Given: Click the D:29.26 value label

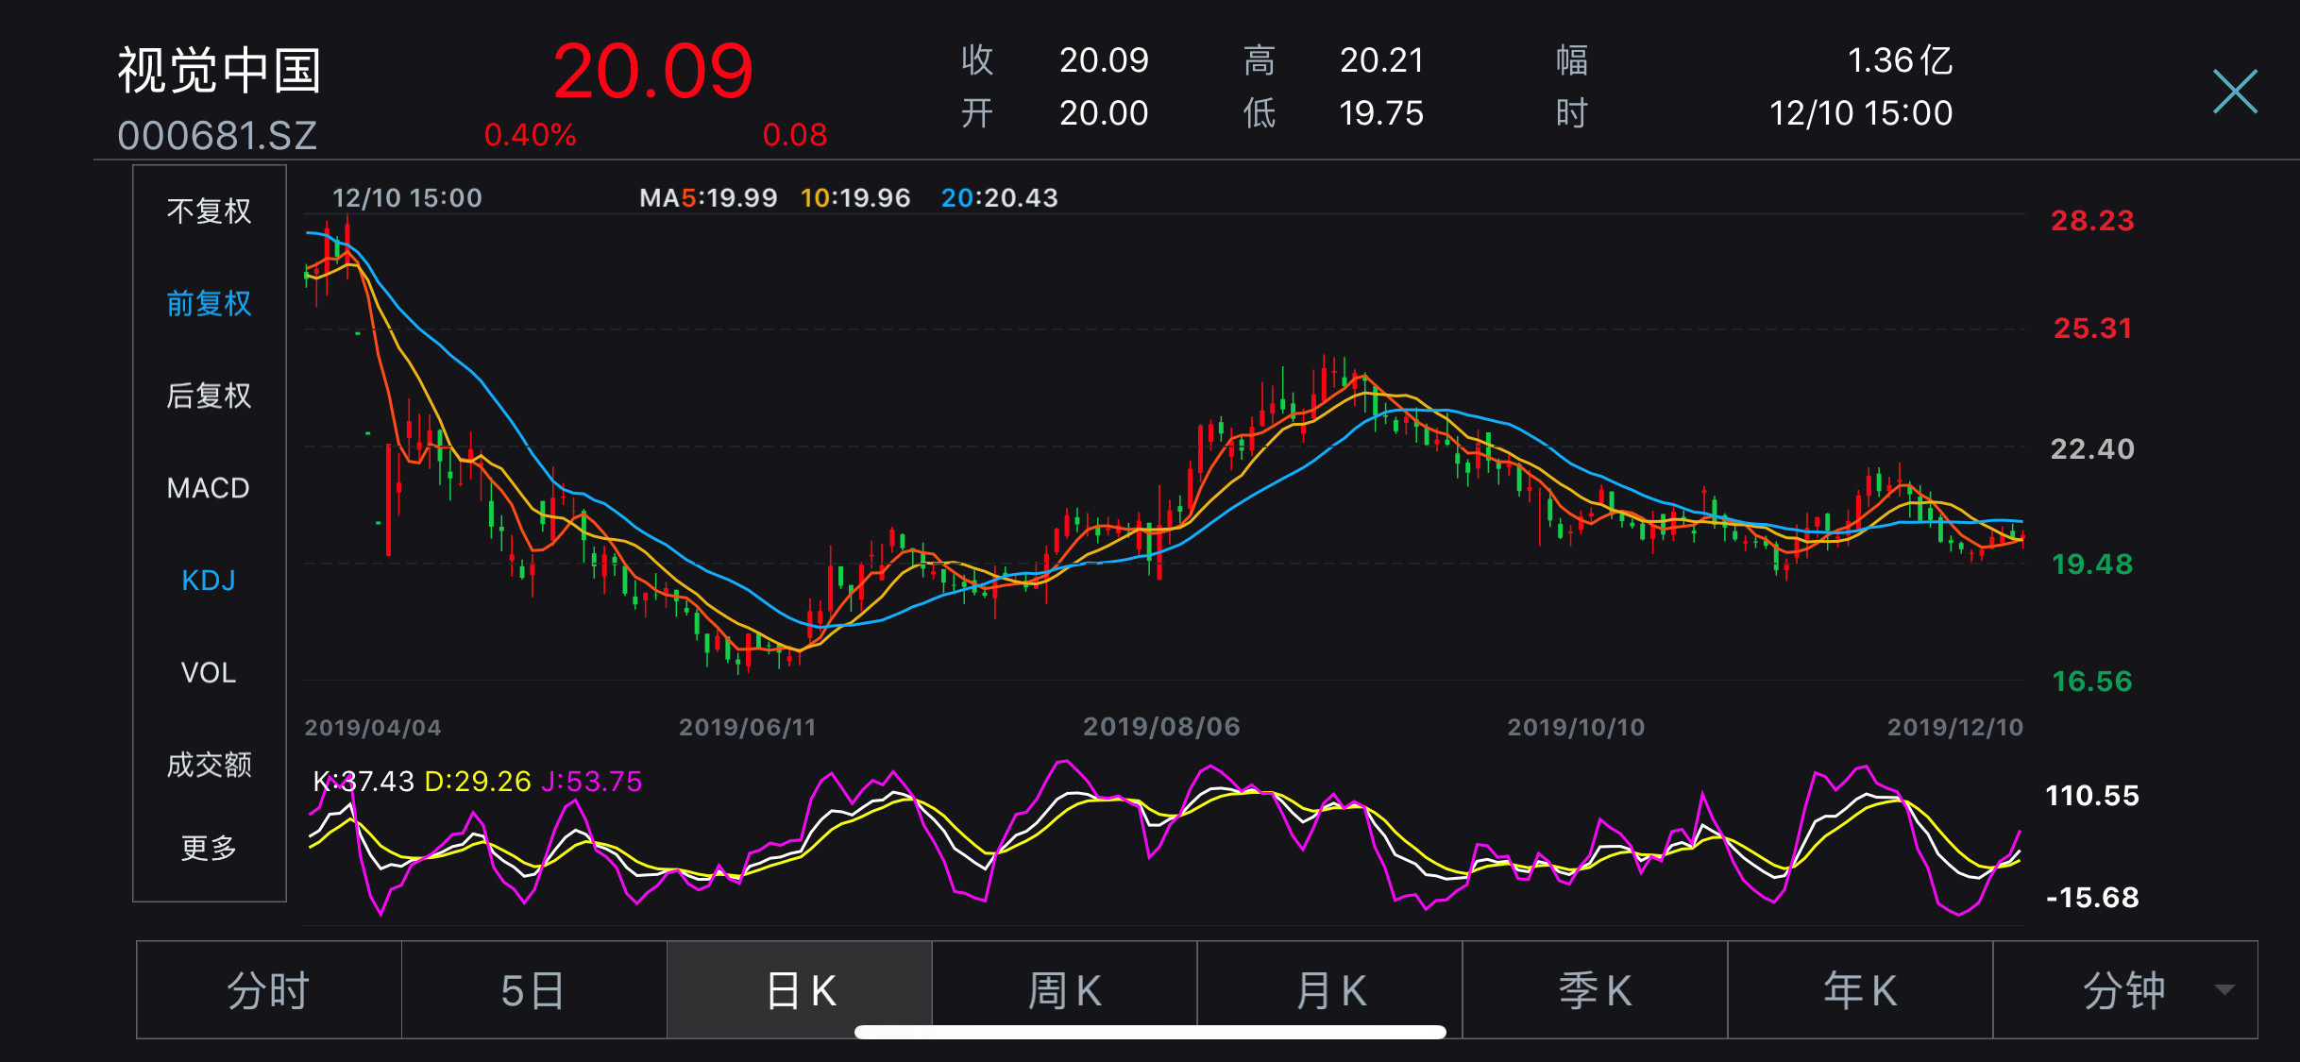Looking at the screenshot, I should 479,782.
